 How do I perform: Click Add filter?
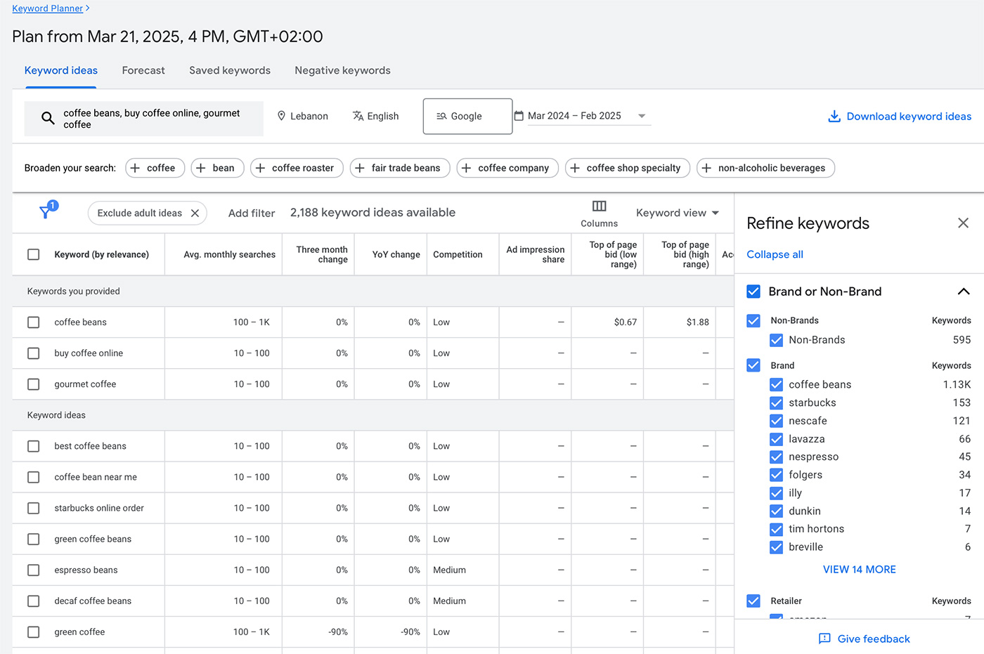(x=252, y=213)
